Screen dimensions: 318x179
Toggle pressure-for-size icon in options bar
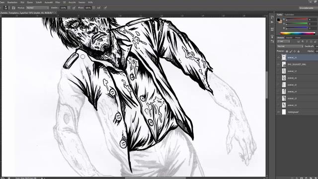(x=105, y=8)
